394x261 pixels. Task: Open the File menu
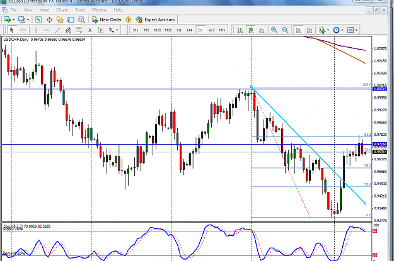[14, 10]
